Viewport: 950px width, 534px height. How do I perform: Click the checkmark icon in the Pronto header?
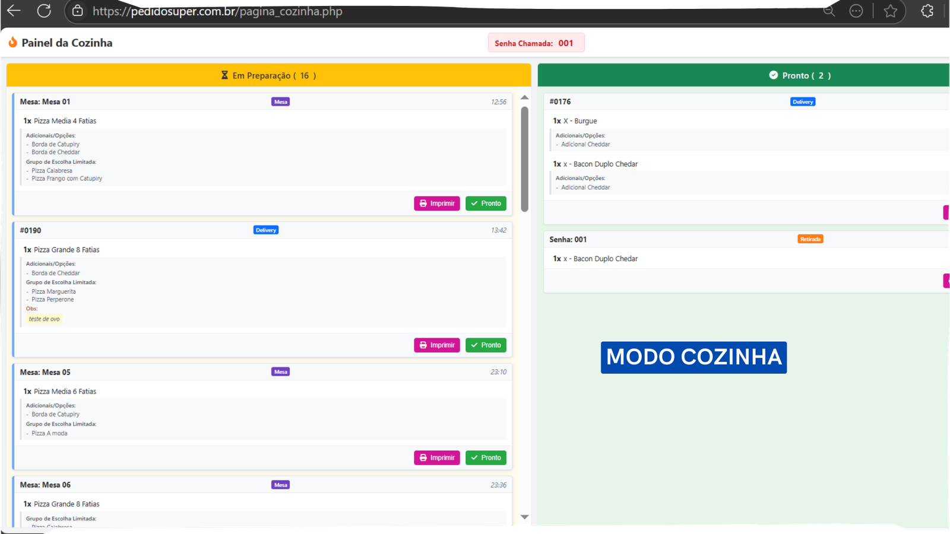point(773,75)
